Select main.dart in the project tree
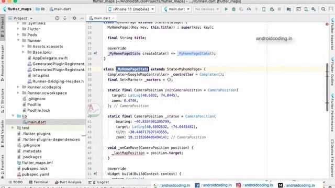The width and height of the screenshot is (335, 188). 37,122
